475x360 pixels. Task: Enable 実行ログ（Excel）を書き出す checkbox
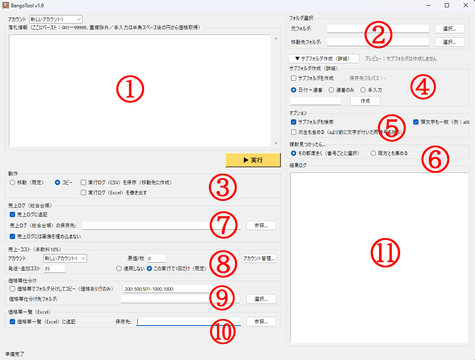tap(84, 193)
